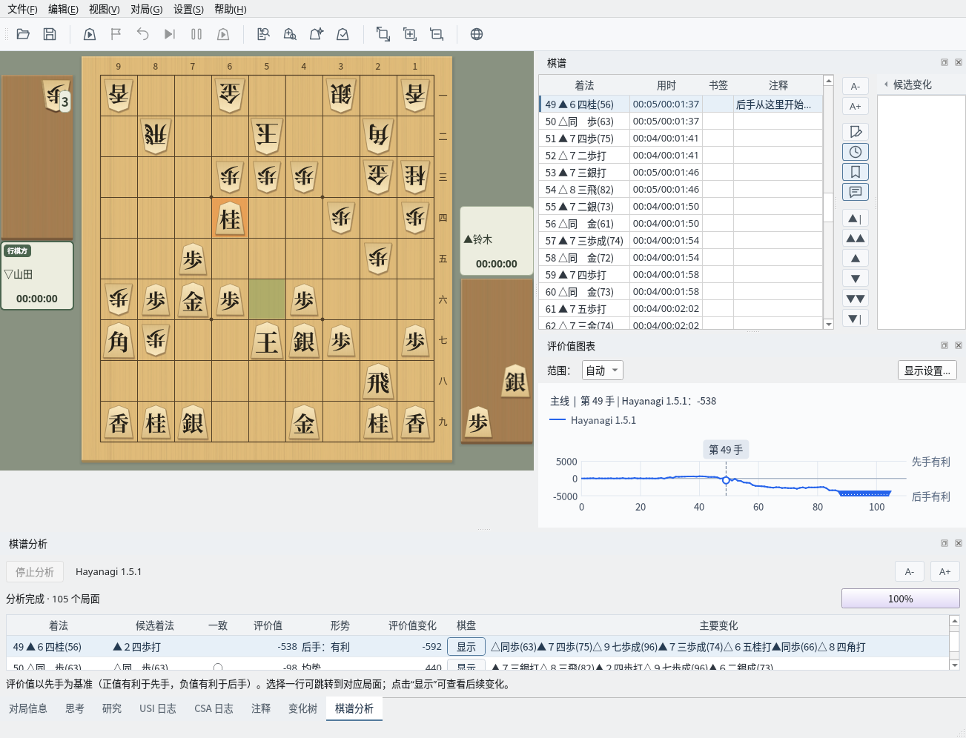The image size is (966, 738).
Task: Open the 对局(G) menu
Action: click(146, 9)
